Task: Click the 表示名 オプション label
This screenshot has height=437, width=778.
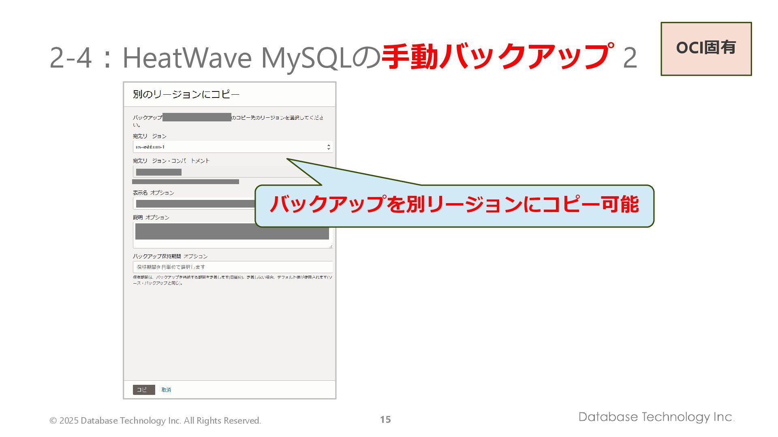Action: (x=154, y=193)
